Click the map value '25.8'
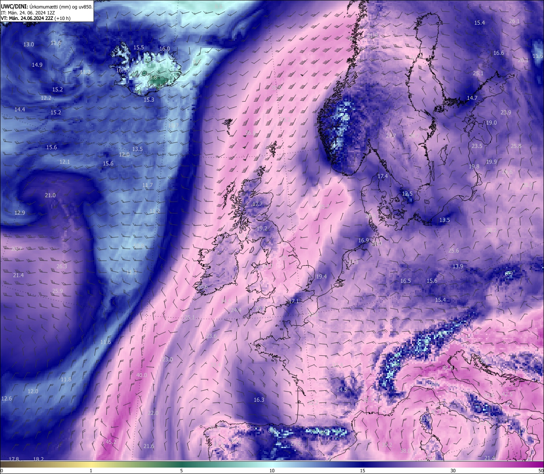The height and width of the screenshot is (474, 544). [x=516, y=146]
